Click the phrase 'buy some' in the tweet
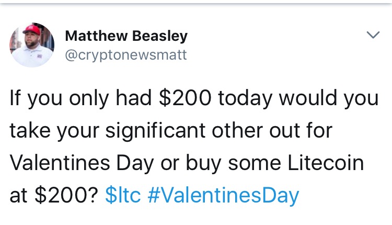This screenshot has height=225, width=392. tap(233, 164)
